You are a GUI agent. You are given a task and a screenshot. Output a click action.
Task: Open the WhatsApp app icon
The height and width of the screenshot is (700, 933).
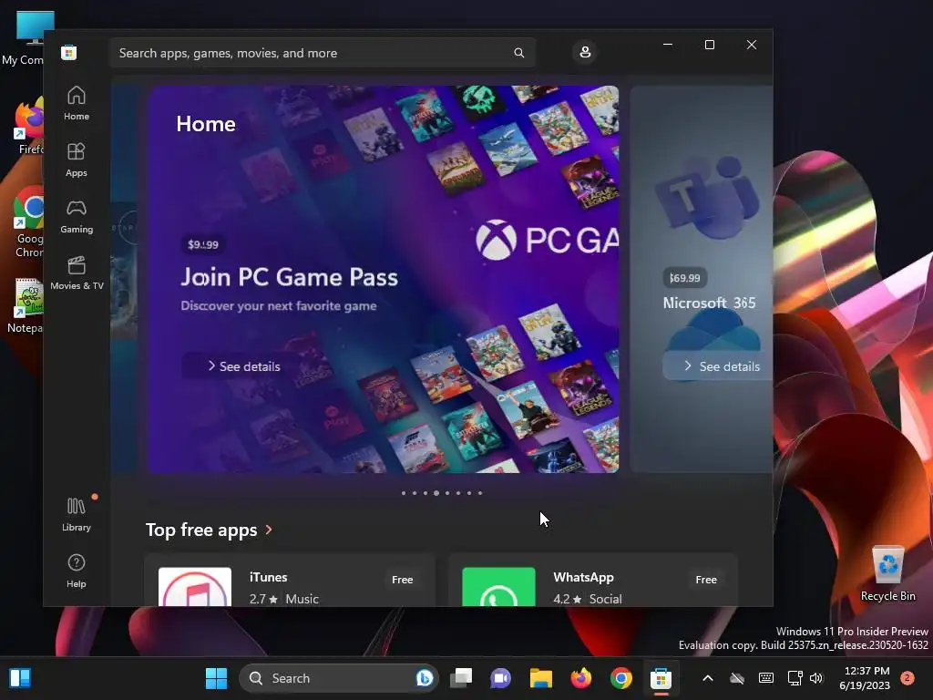[x=498, y=587]
